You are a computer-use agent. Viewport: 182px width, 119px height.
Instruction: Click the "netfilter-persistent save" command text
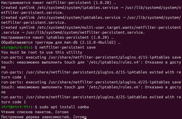pos(67,47)
